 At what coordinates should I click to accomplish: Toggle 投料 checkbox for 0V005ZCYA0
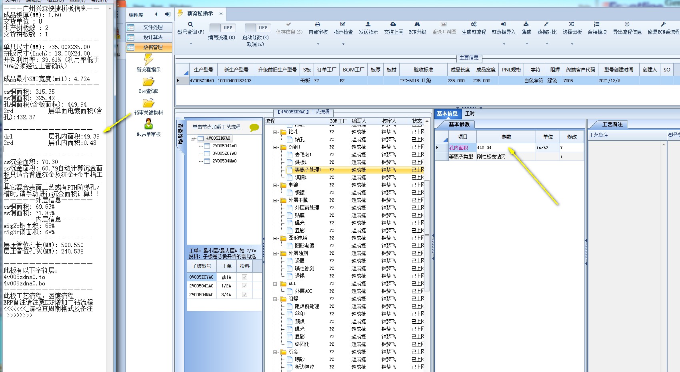[x=244, y=277]
